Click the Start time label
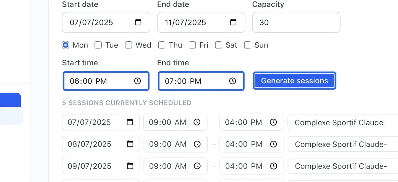This screenshot has height=182, width=398. (x=80, y=63)
